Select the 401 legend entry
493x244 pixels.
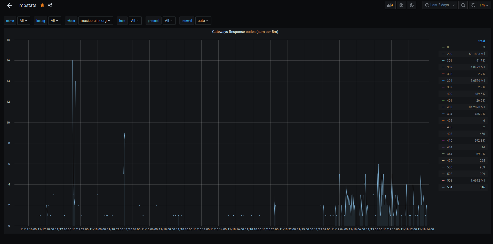click(x=449, y=101)
